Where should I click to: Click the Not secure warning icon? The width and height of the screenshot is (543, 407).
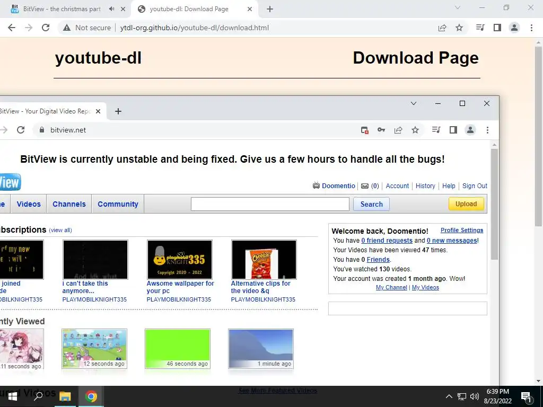[x=67, y=28]
